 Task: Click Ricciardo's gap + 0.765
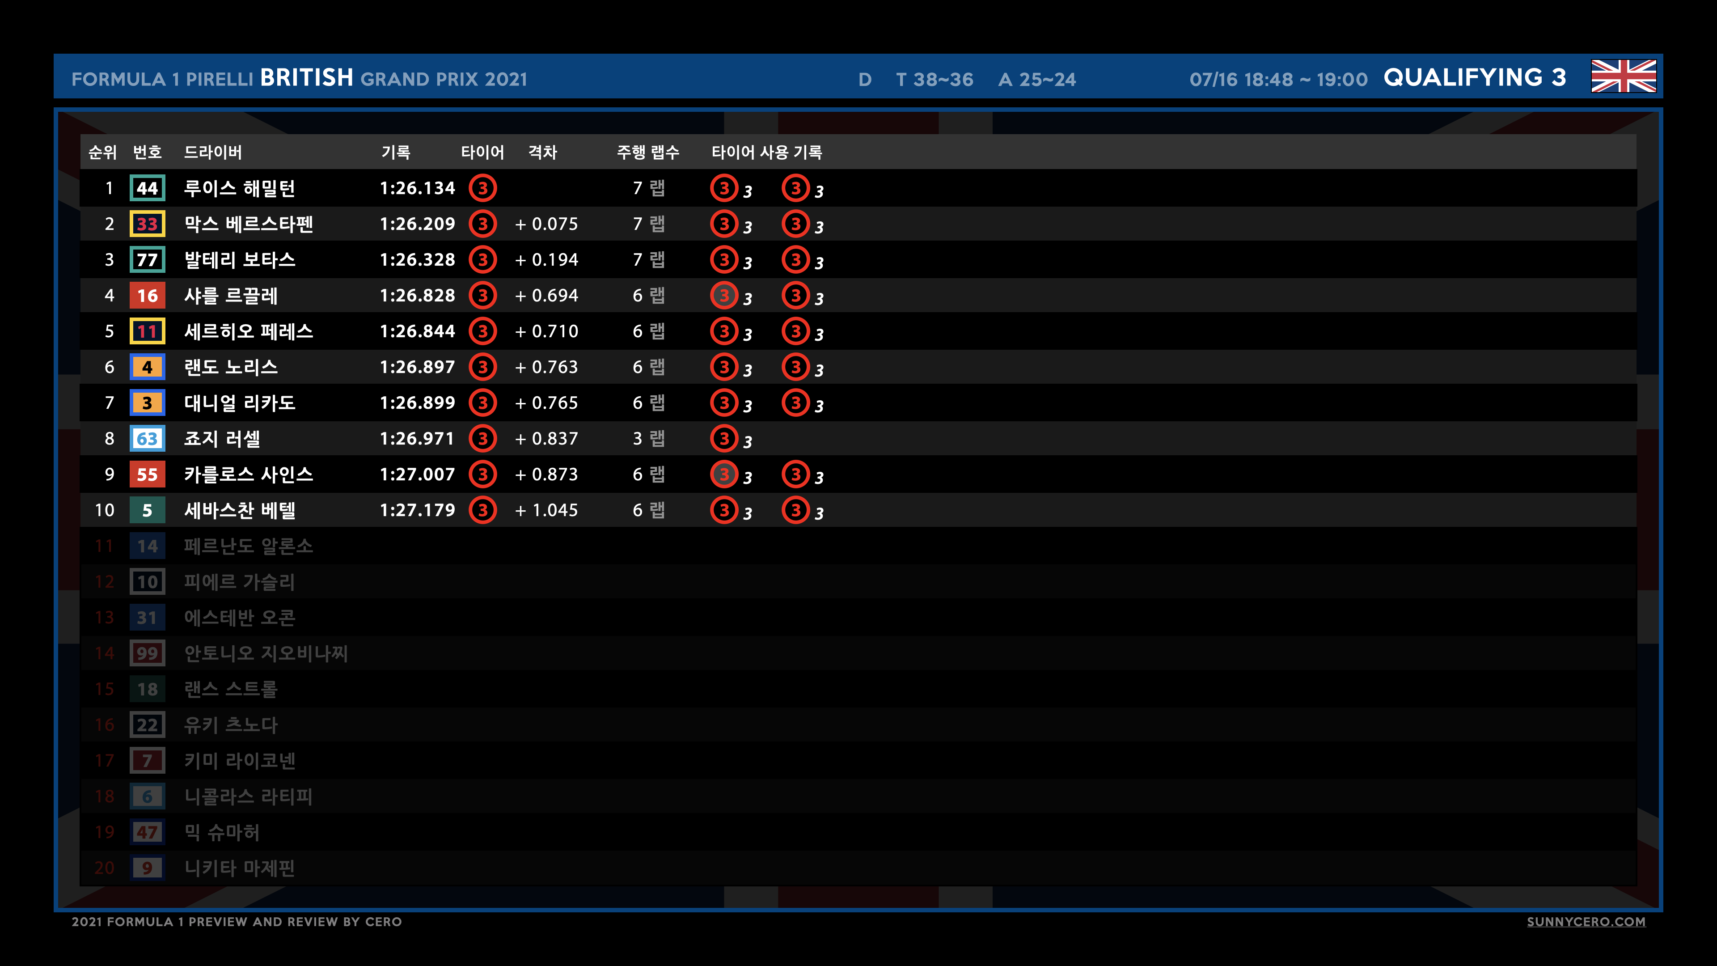[546, 402]
